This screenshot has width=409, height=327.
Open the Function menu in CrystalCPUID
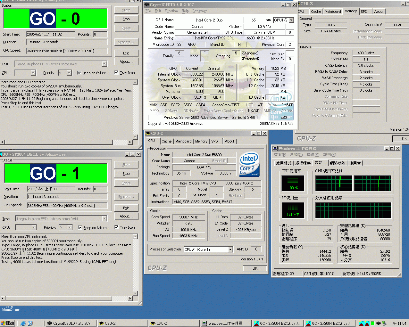coord(171,11)
